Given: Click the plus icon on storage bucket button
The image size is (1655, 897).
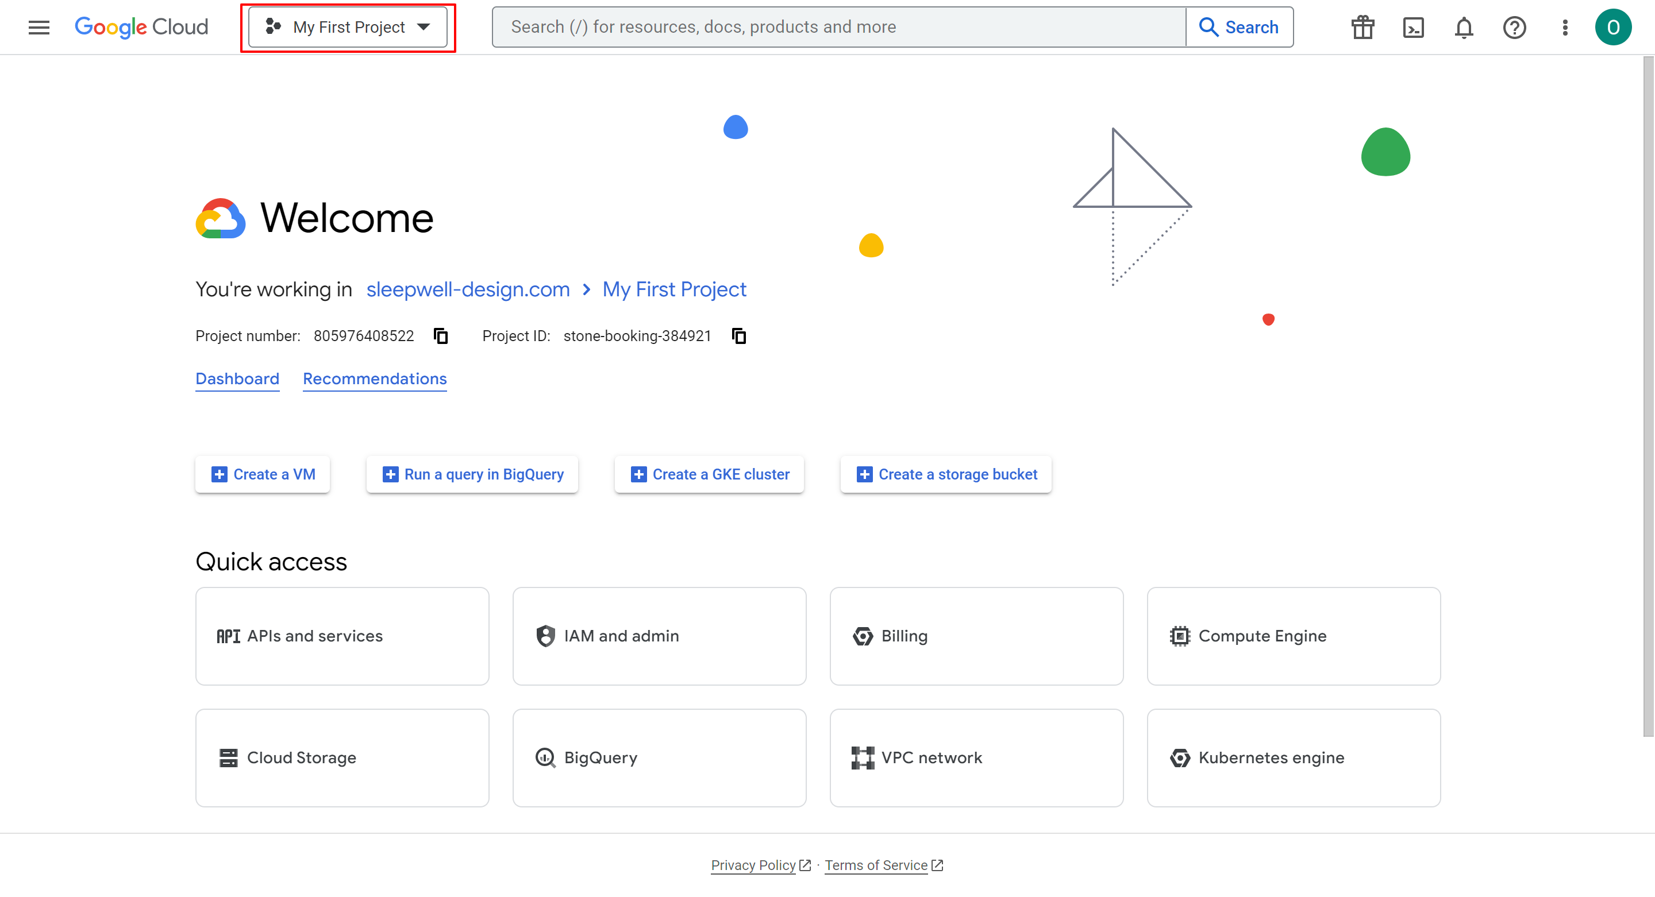Looking at the screenshot, I should [864, 474].
